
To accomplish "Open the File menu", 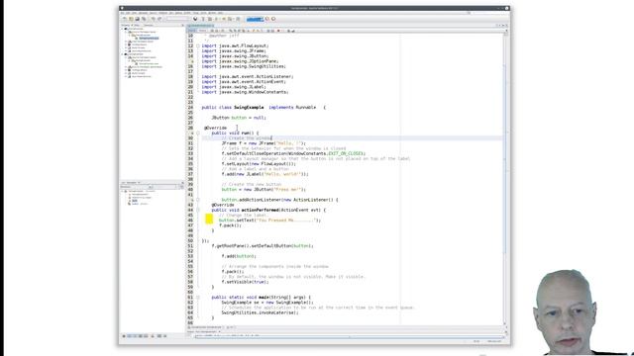I will (123, 13).
